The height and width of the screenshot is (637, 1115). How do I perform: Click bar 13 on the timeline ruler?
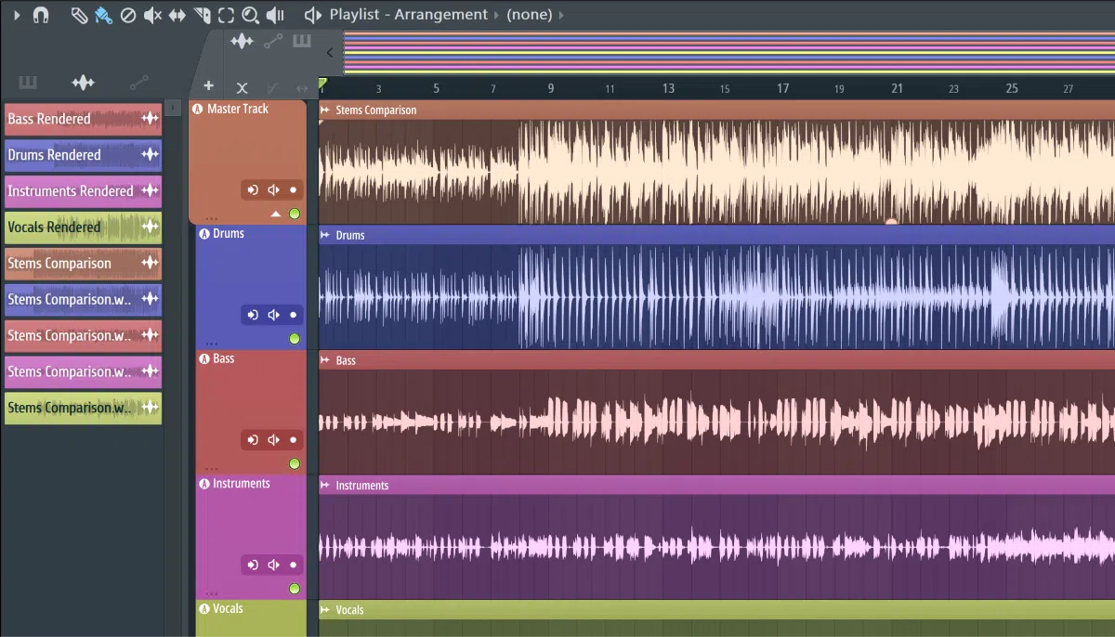668,88
